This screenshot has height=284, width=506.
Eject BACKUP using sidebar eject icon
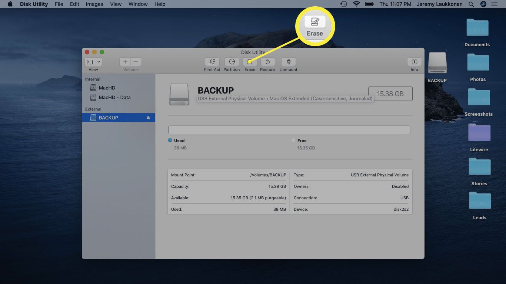[x=148, y=118]
